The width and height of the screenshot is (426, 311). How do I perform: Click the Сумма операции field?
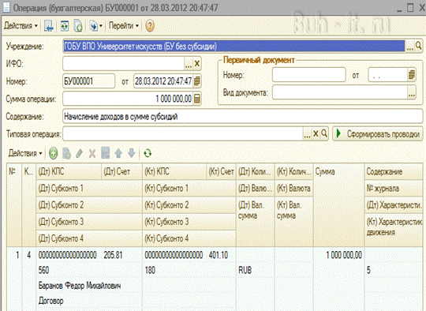click(128, 99)
